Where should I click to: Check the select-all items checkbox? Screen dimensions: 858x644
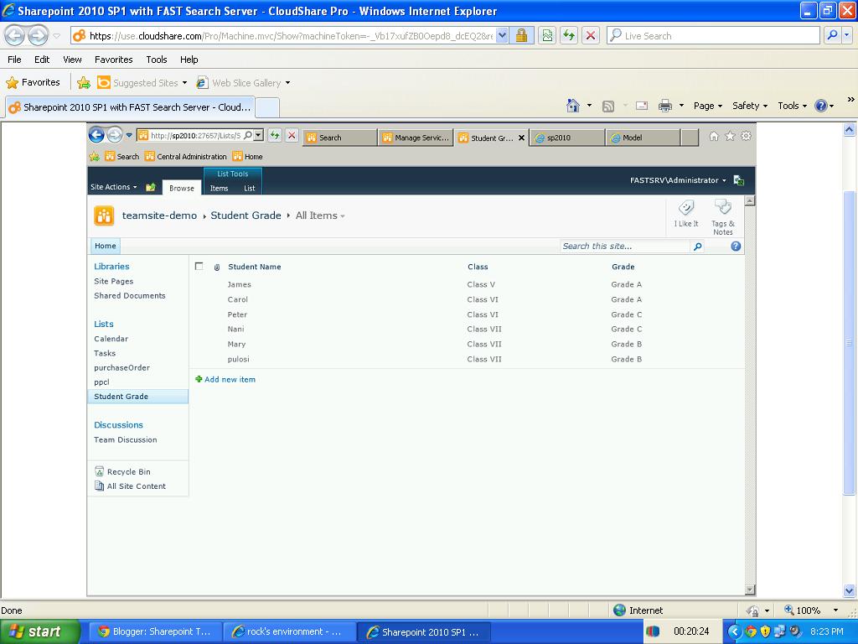tap(199, 266)
